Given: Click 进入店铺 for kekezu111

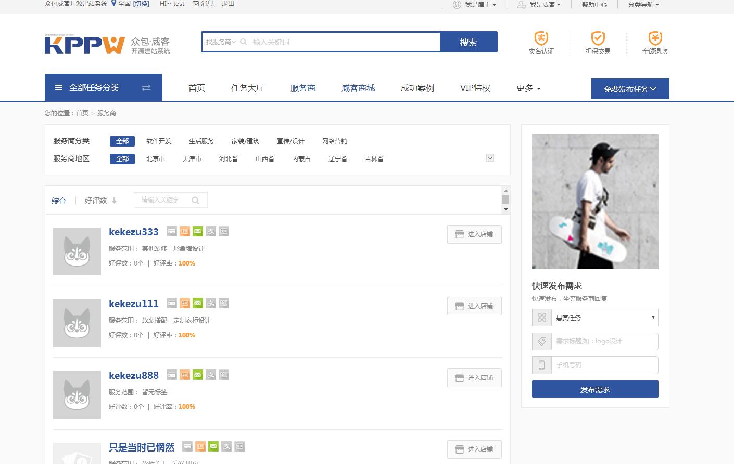Looking at the screenshot, I should [x=474, y=306].
